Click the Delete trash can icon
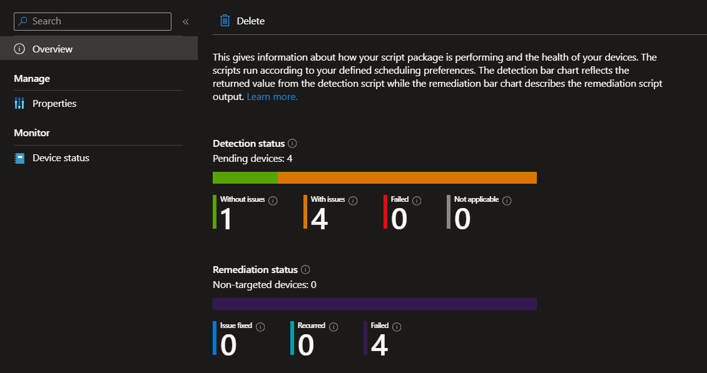This screenshot has width=707, height=373. click(x=225, y=21)
